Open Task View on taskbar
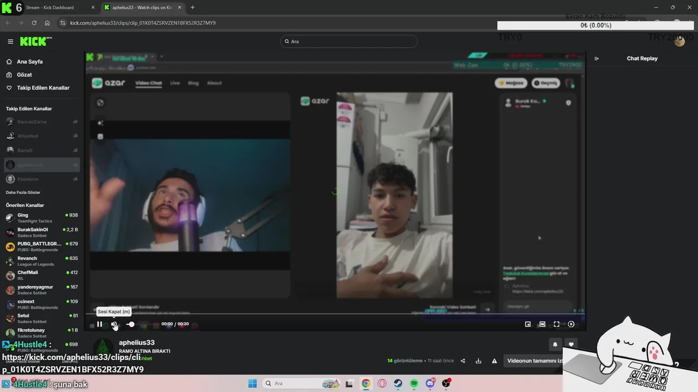The height and width of the screenshot is (392, 698). [x=350, y=383]
